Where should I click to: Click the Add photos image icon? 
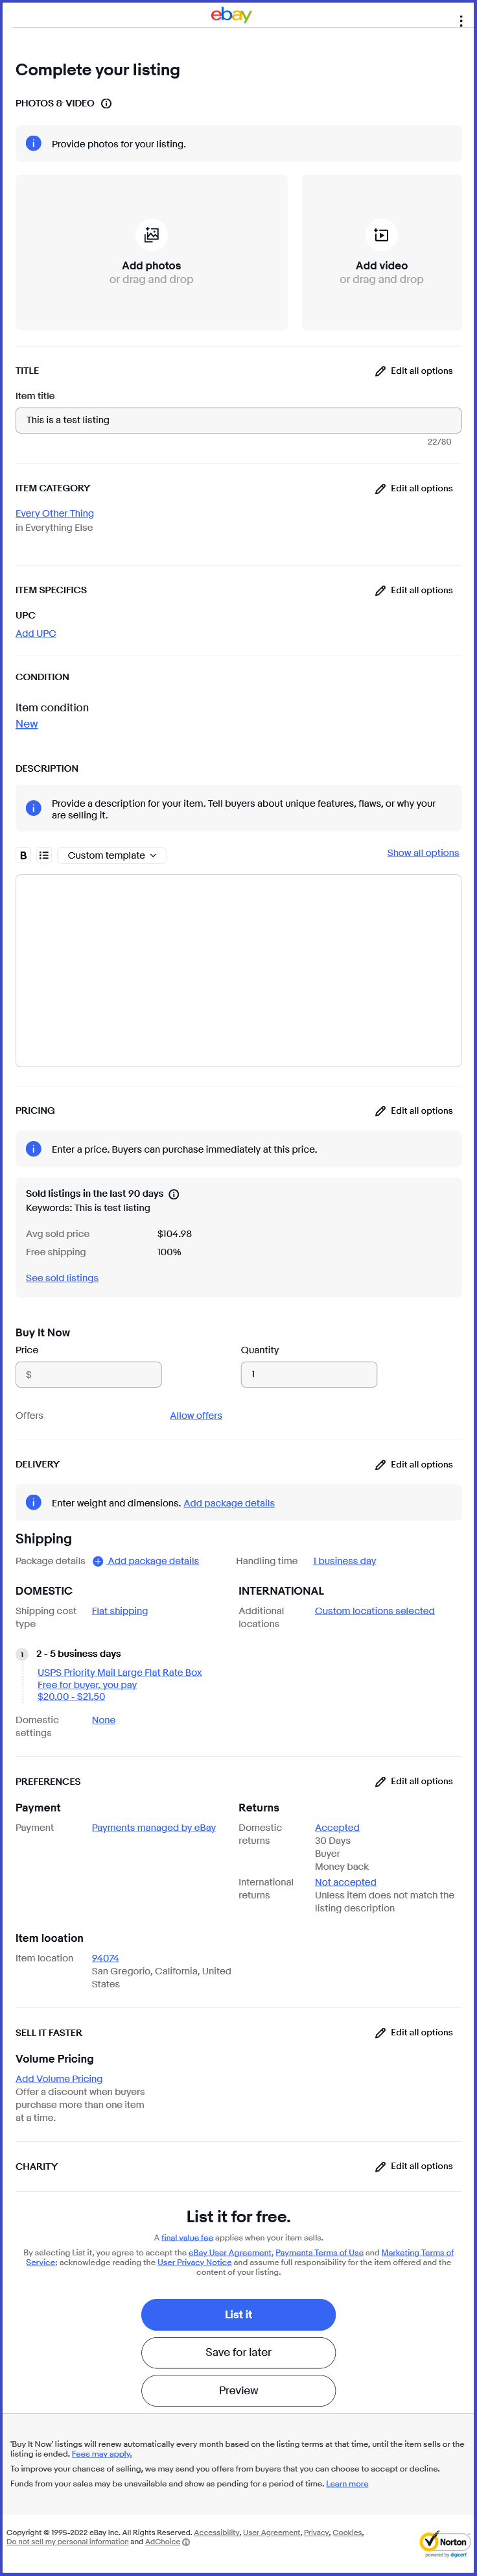click(152, 234)
